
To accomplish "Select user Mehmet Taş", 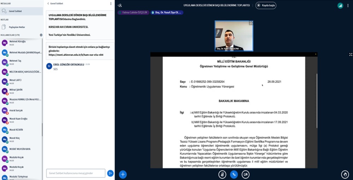I will coord(22,62).
